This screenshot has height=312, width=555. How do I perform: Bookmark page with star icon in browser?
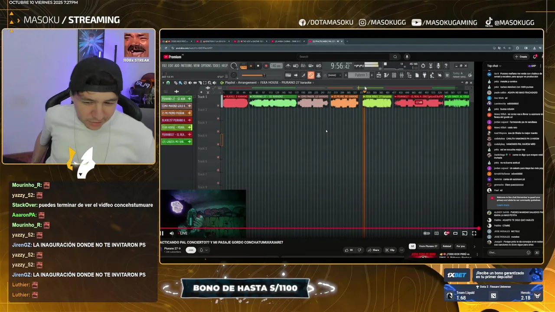click(509, 48)
